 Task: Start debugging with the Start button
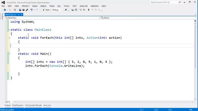(46, 10)
